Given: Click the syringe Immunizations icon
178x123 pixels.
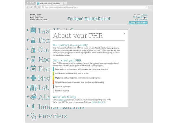Looking at the screenshot, I should tap(33, 107).
